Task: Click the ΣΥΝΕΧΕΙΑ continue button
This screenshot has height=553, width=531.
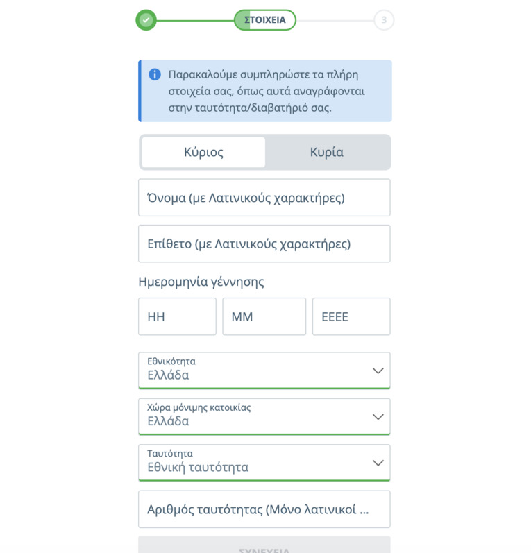Action: 264,545
